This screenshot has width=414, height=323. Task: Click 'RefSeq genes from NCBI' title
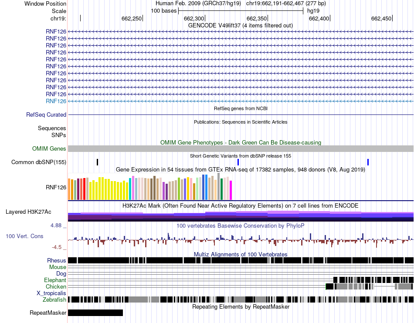click(241, 108)
